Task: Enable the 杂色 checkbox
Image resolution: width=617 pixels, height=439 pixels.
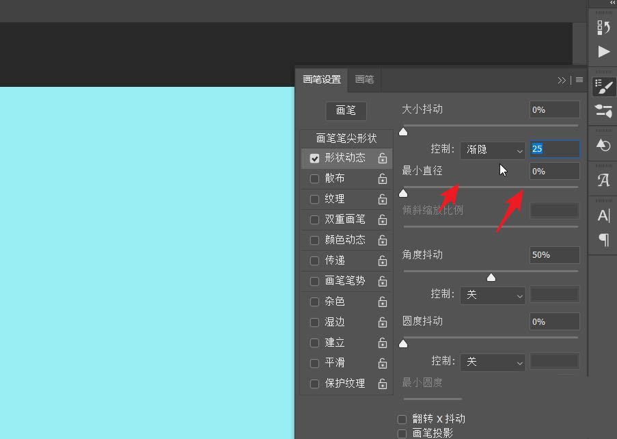Action: click(x=314, y=302)
